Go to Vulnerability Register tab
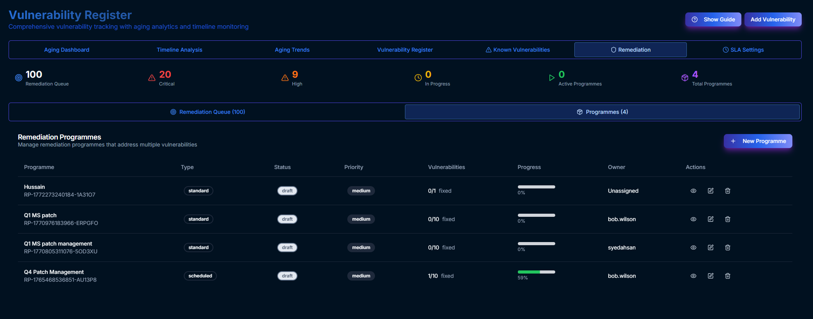 tap(405, 50)
